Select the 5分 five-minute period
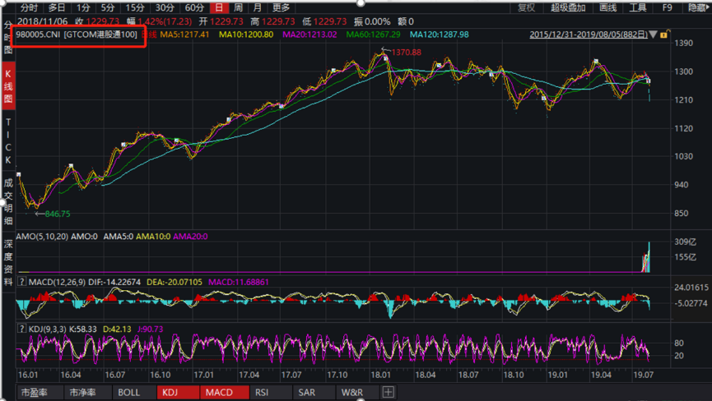712x401 pixels. pos(108,7)
